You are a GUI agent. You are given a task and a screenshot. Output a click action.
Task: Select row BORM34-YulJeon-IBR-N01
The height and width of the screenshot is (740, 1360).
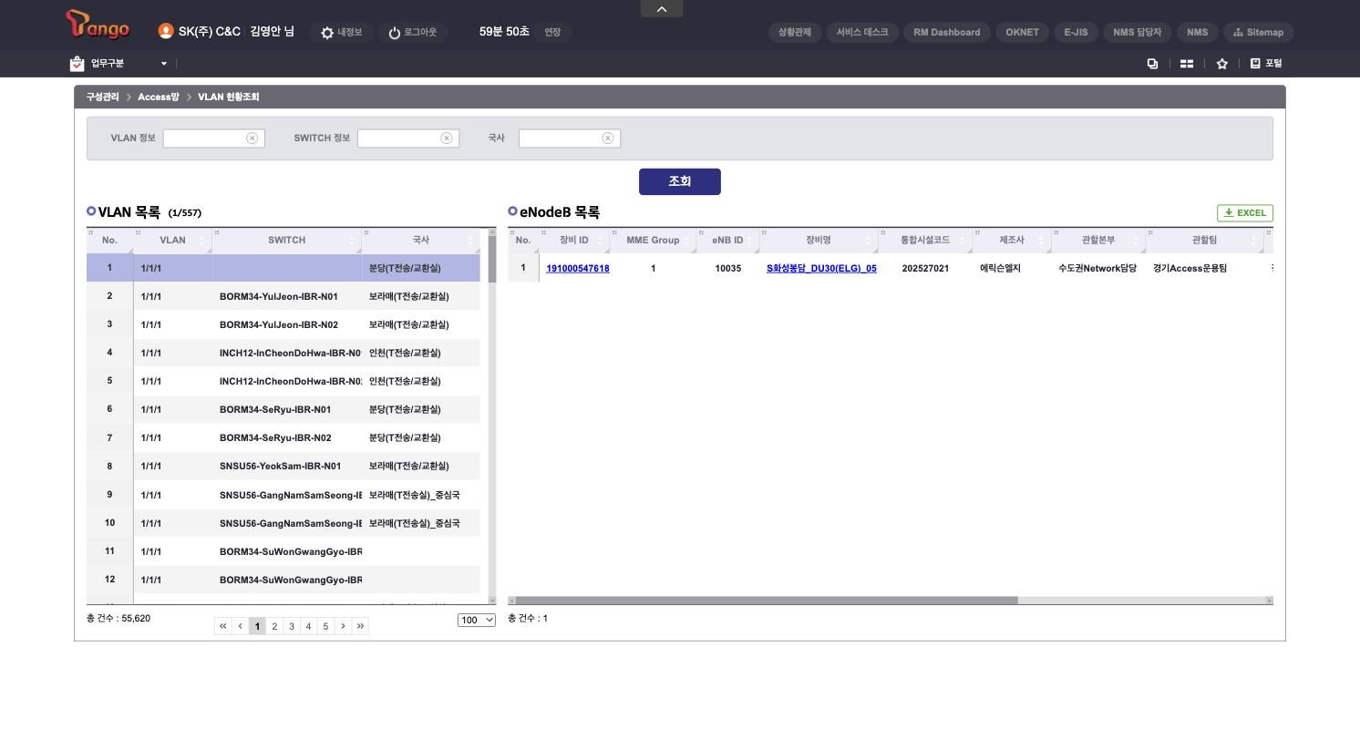pos(283,296)
